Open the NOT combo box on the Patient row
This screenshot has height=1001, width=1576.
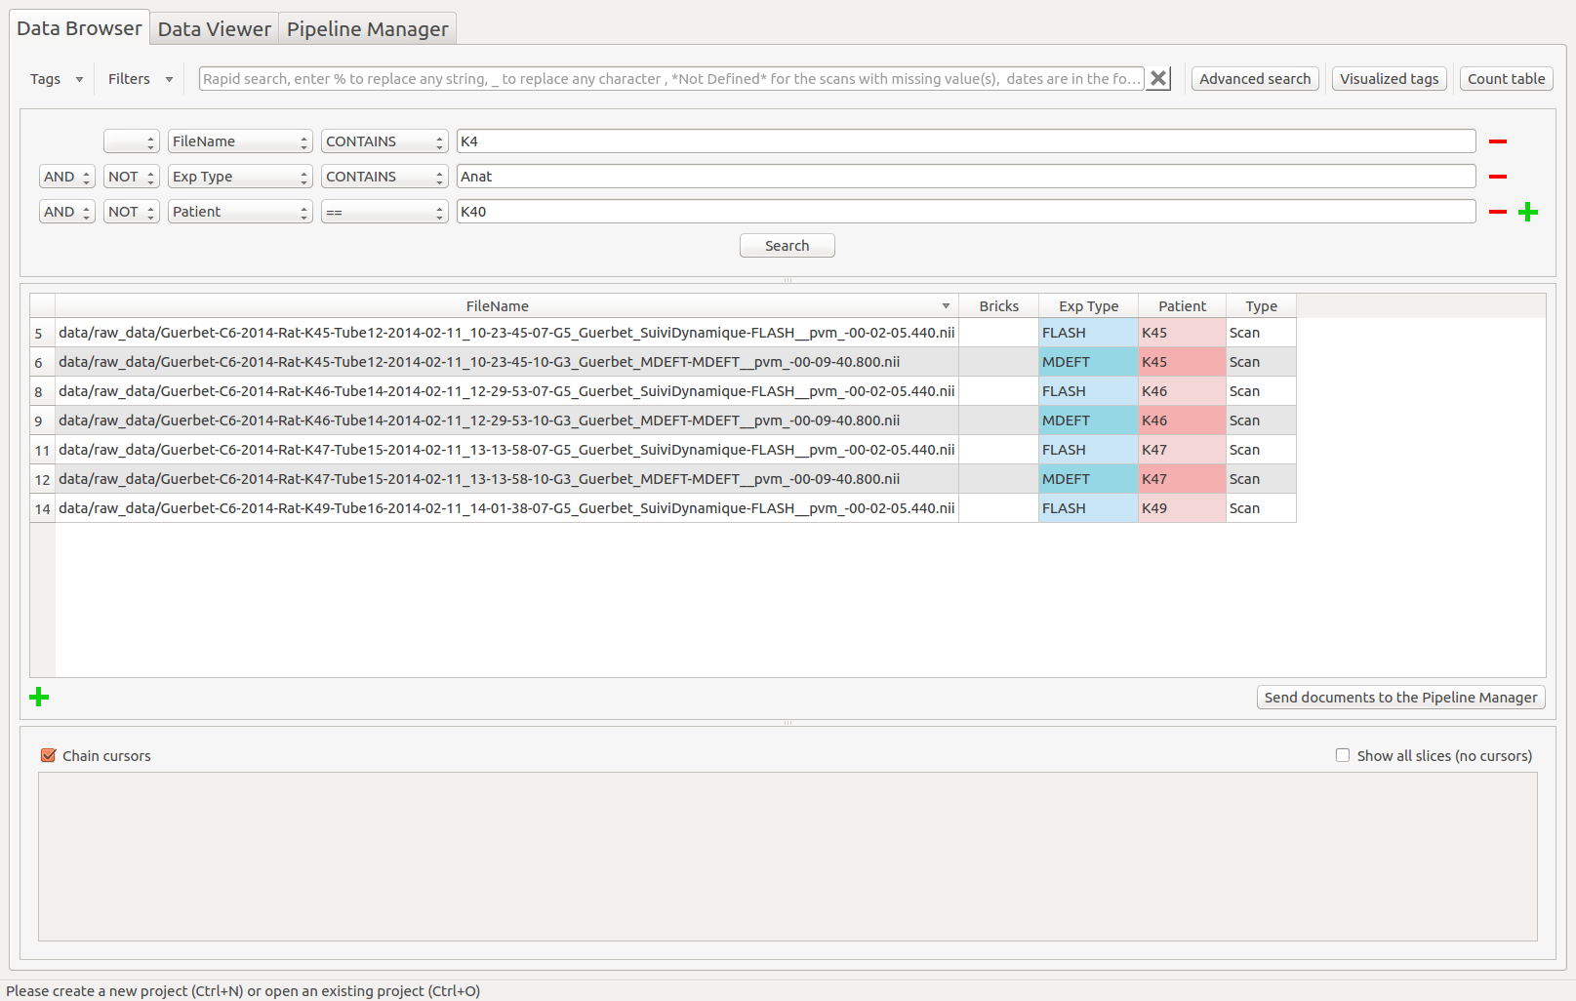pyautogui.click(x=132, y=212)
